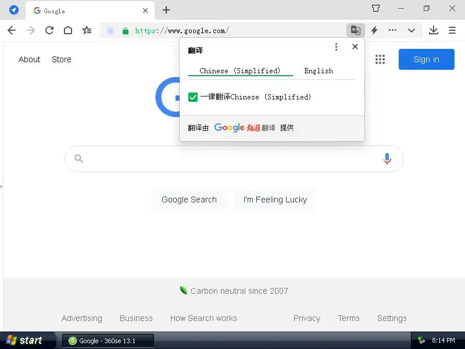Click the lightning bolt speed mode icon
The width and height of the screenshot is (465, 349).
click(x=374, y=30)
